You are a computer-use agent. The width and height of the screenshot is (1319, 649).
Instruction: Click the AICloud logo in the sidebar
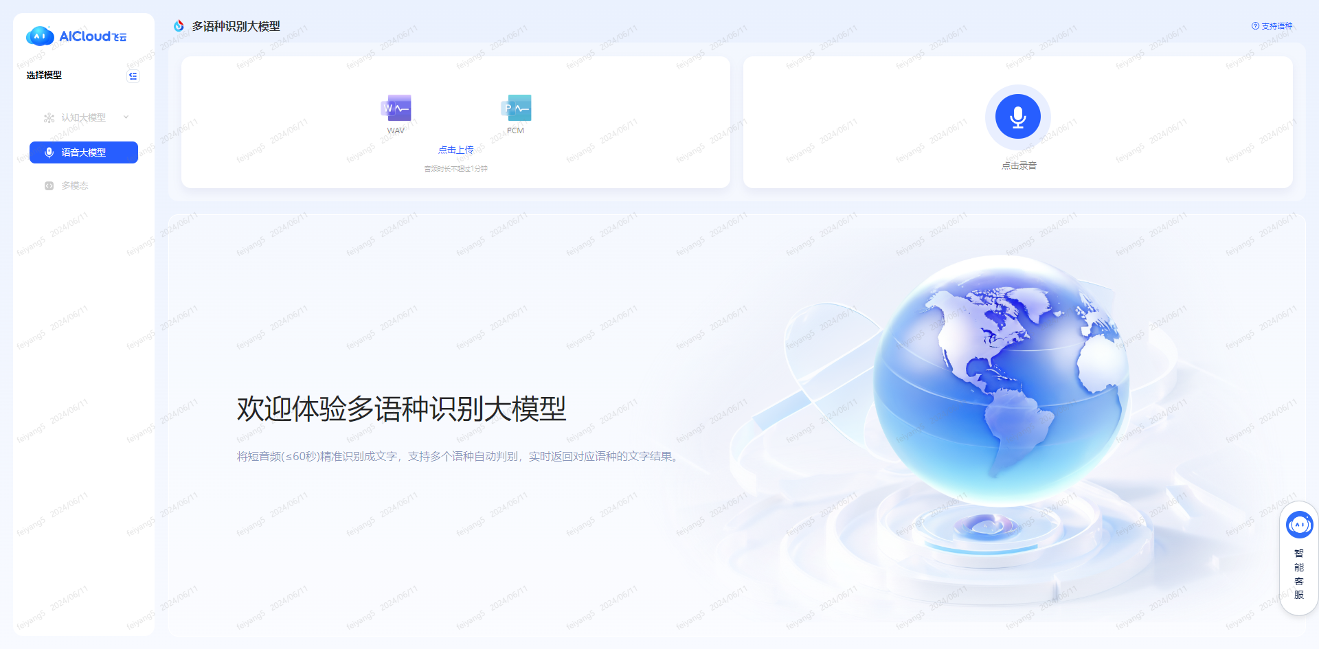pyautogui.click(x=76, y=36)
